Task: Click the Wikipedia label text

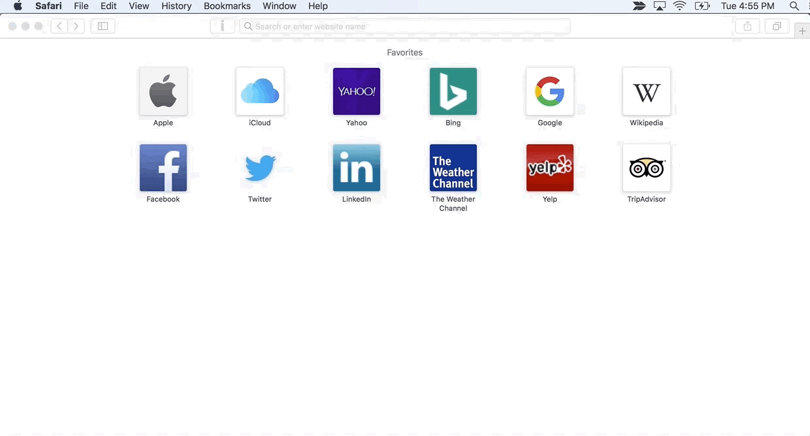Action: point(647,123)
